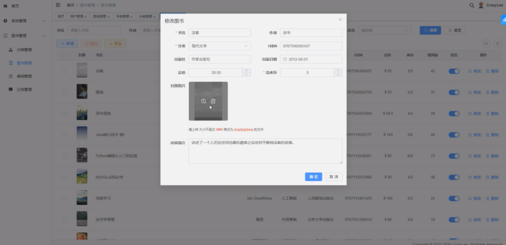Expand the 系统管理 sidebar menu
Viewport: 506px width, 245px height.
pyautogui.click(x=26, y=21)
